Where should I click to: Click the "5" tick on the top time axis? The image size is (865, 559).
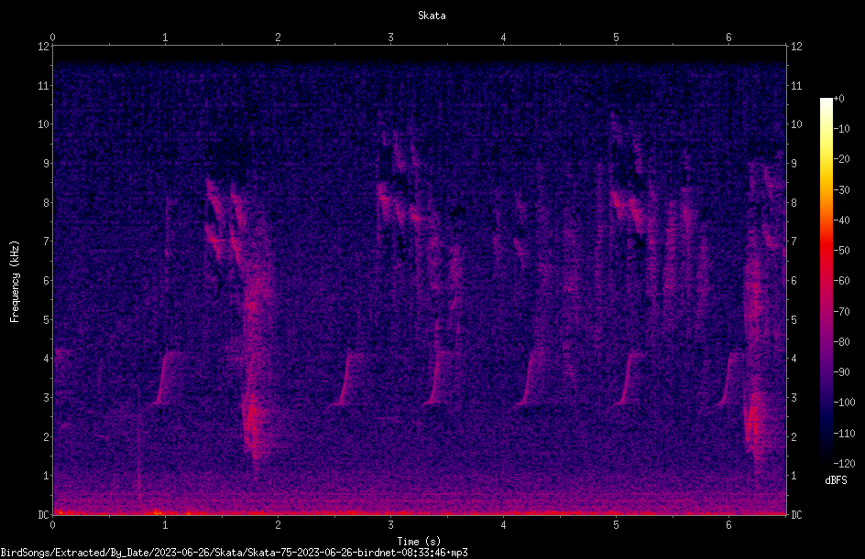tap(616, 38)
